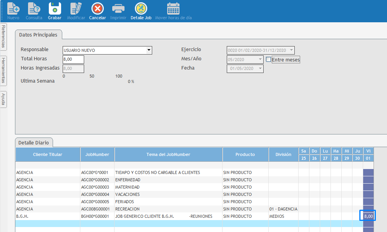This screenshot has height=232, width=387.
Task: Select the Detalle Diario tab
Action: (x=34, y=143)
